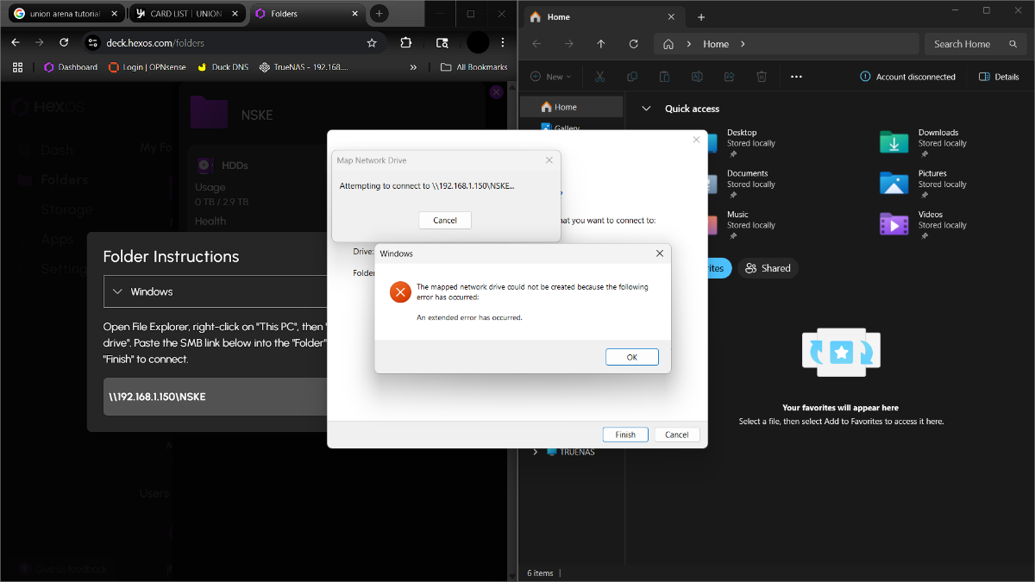Image resolution: width=1035 pixels, height=582 pixels.
Task: Click the Cut scissors icon in Explorer toolbar
Action: pyautogui.click(x=599, y=77)
